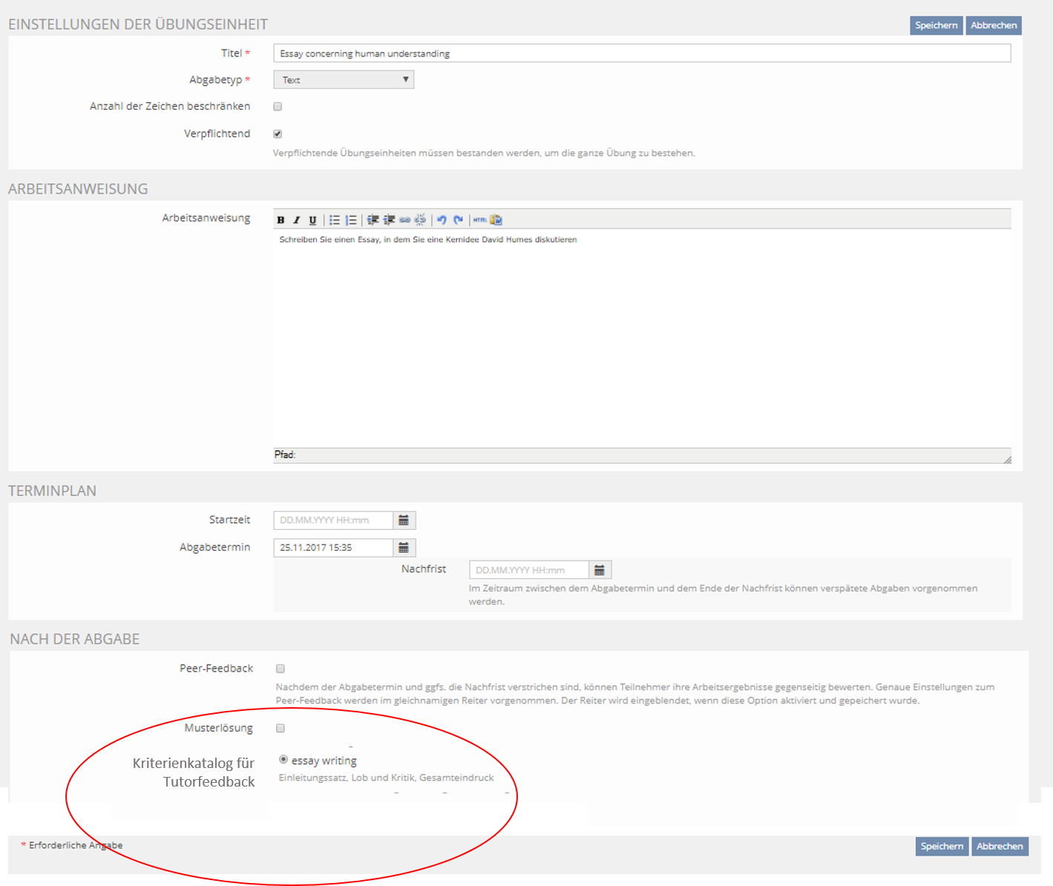Insert a numbered list in the editor
This screenshot has height=886, width=1053.
click(351, 220)
